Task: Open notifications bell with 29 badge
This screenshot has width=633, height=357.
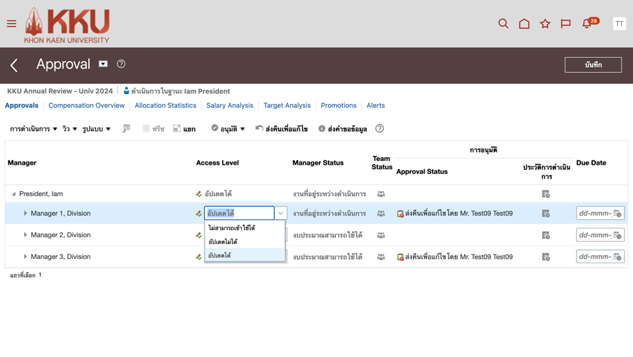Action: (587, 24)
